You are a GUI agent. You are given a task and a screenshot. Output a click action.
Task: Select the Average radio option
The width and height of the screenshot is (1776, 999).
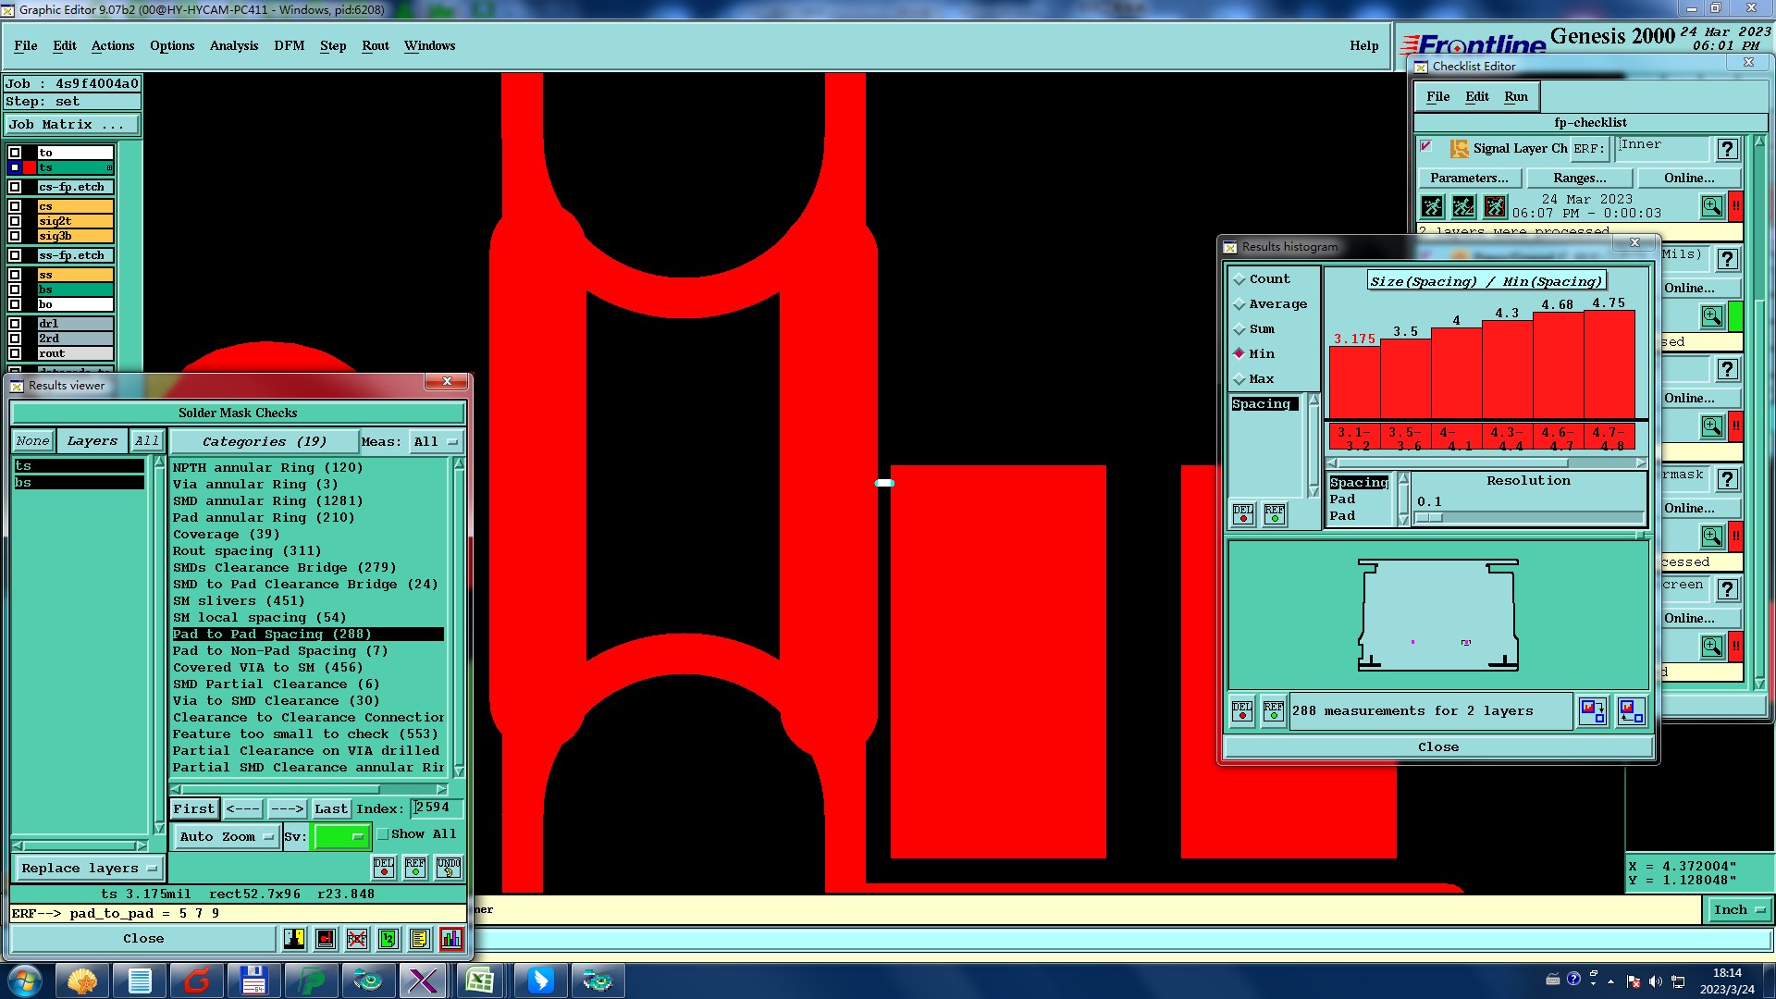(x=1239, y=304)
